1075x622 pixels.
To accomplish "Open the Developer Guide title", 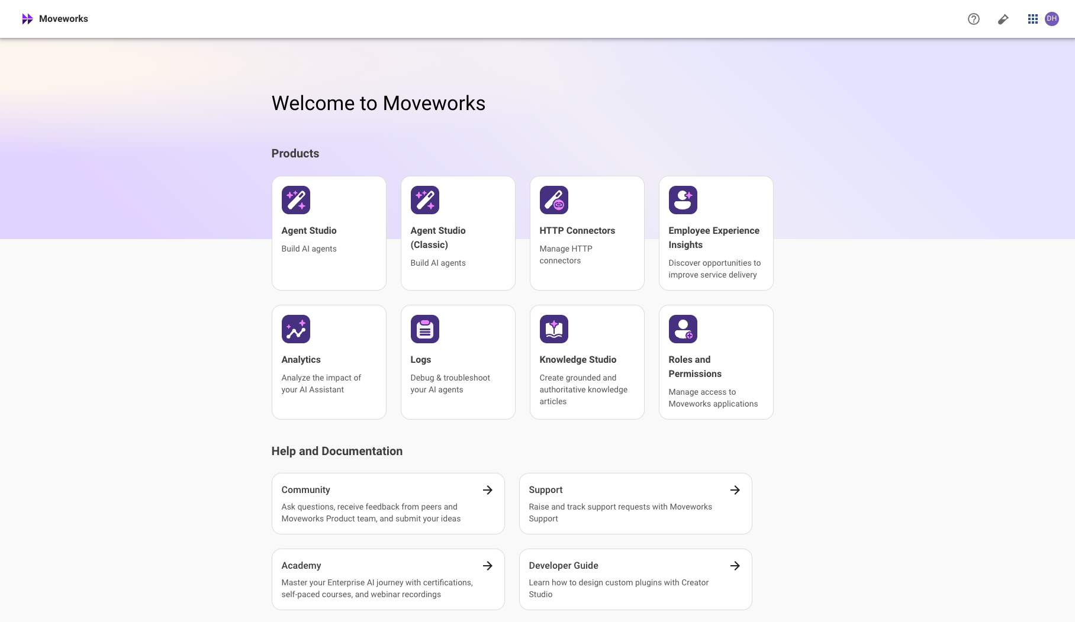I will pos(564,566).
